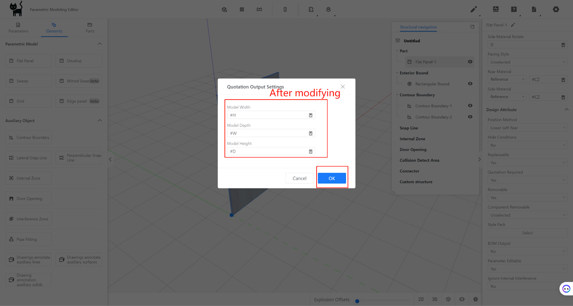Collapse the Design Attribute section
This screenshot has height=306, width=573.
click(x=566, y=110)
